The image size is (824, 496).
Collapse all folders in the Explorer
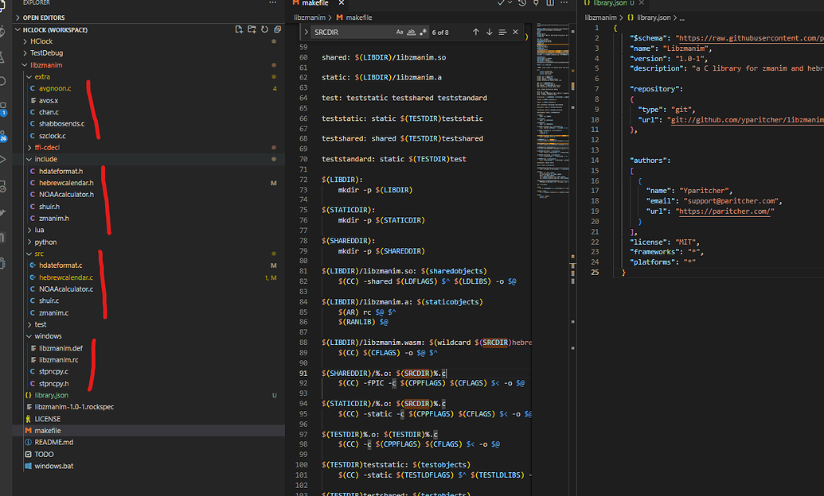click(277, 28)
